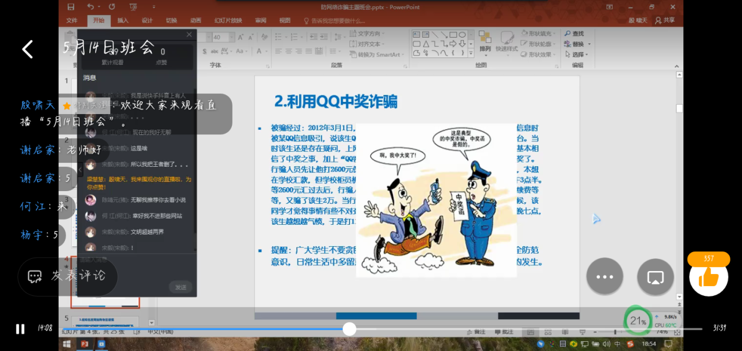Image resolution: width=742 pixels, height=351 pixels.
Task: Toggle the 批注 comments pane
Action: 504,332
